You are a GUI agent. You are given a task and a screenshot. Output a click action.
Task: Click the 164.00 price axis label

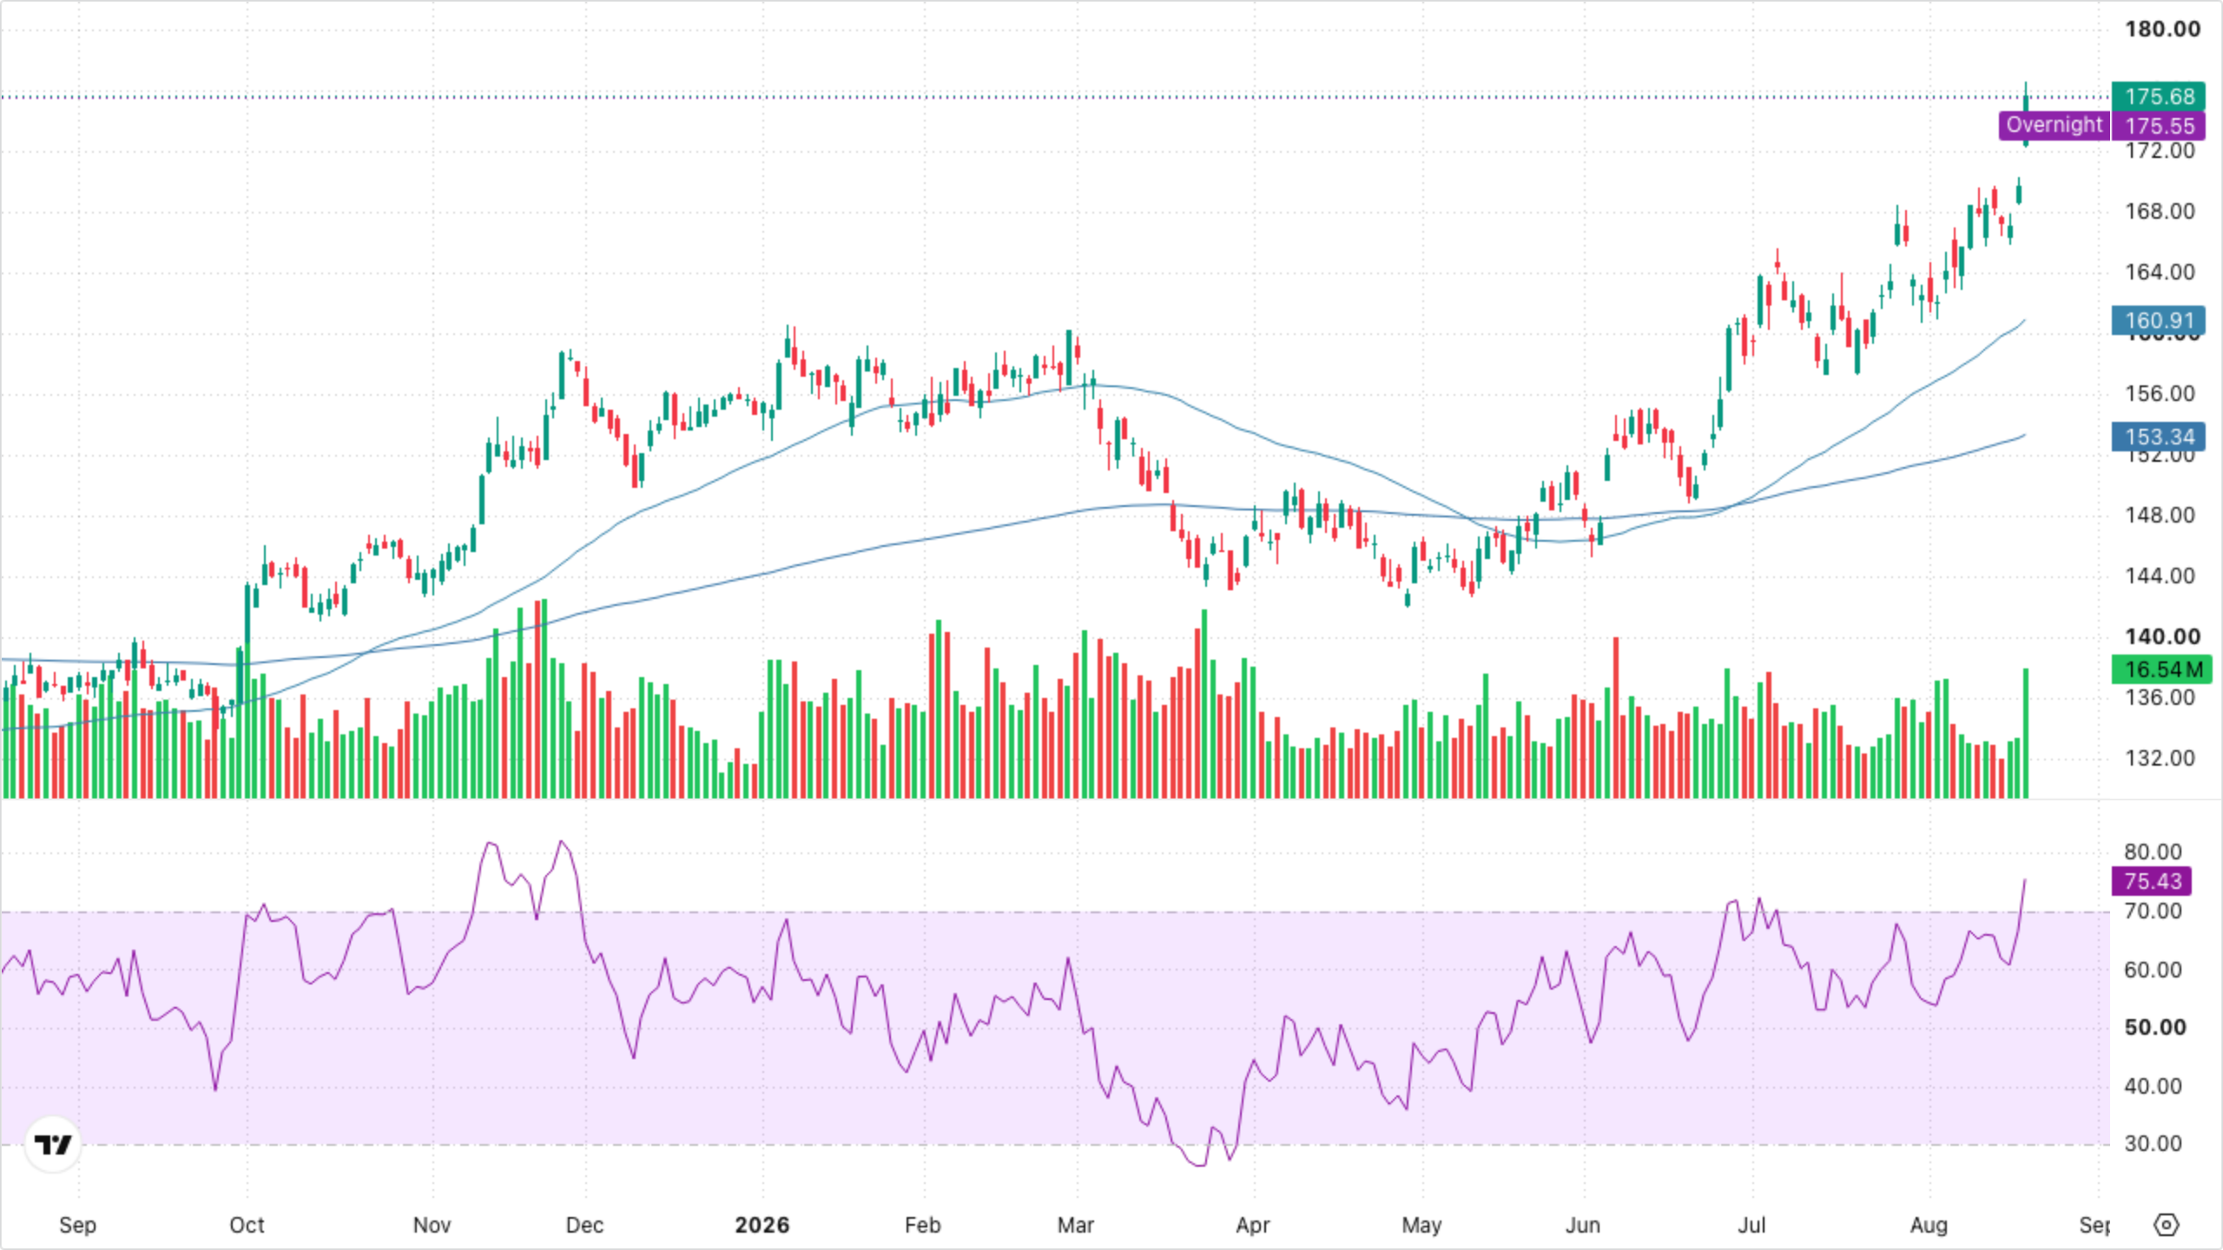pyautogui.click(x=2160, y=273)
